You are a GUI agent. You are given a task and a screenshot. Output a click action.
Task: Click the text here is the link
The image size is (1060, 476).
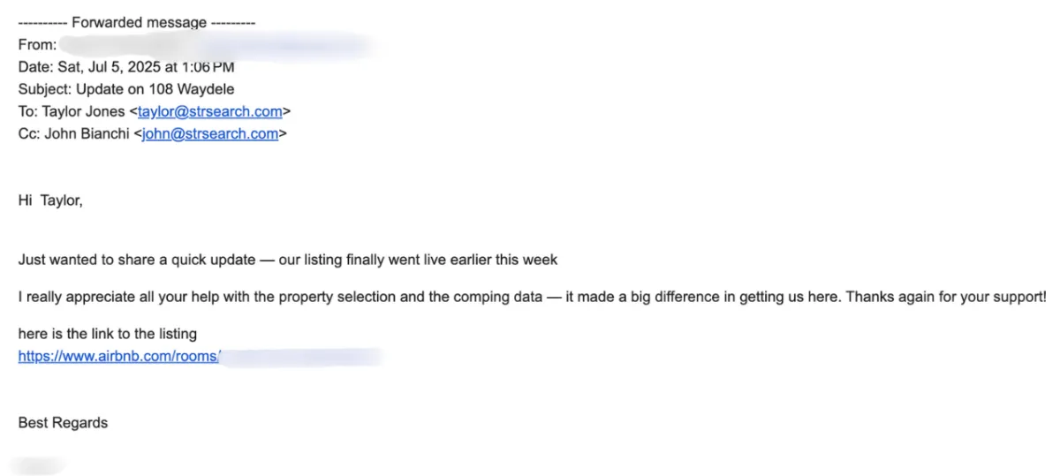tap(107, 334)
